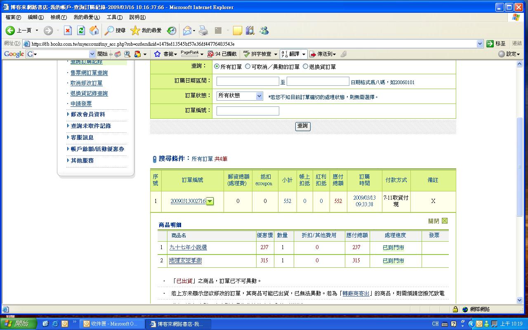The width and height of the screenshot is (528, 330).
Task: Print the page with printer icon
Action: (x=203, y=30)
